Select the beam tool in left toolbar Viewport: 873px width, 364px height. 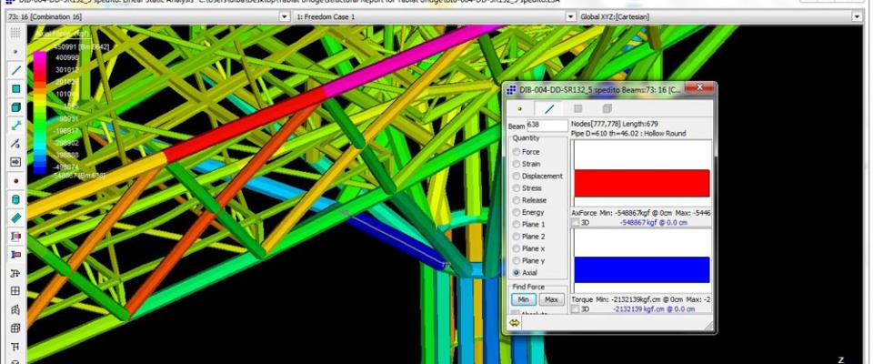click(15, 70)
